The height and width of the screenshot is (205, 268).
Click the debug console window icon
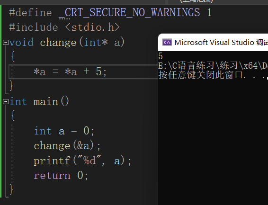167,42
